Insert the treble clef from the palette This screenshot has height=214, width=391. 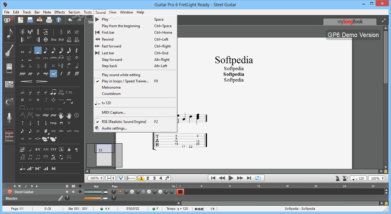[x=22, y=32]
